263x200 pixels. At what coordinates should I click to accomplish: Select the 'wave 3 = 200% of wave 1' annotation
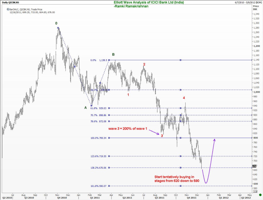128,129
